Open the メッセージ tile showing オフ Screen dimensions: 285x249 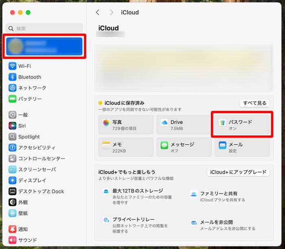tap(184, 147)
